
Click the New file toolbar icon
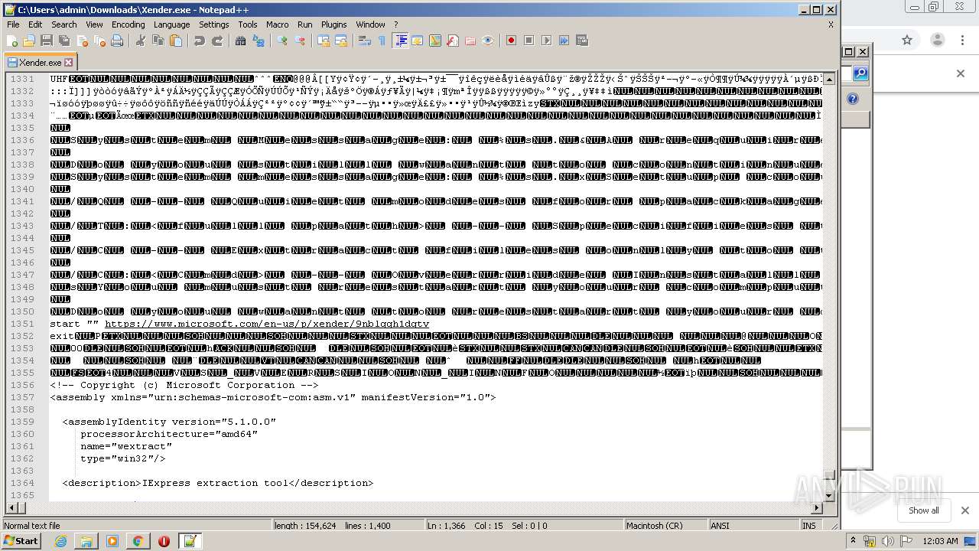point(12,41)
